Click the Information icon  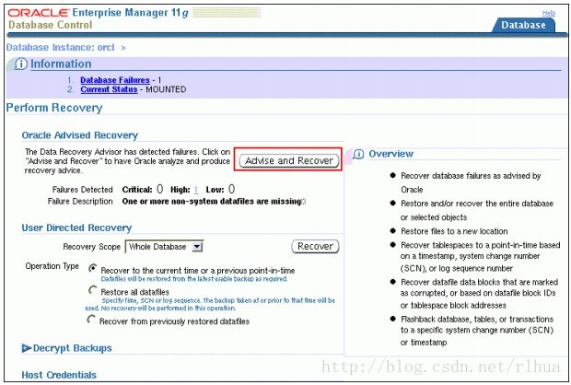(x=21, y=64)
